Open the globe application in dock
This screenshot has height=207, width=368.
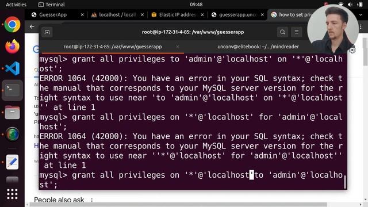click(x=12, y=134)
